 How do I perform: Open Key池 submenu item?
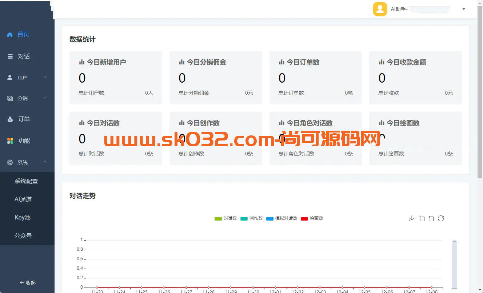coord(27,217)
